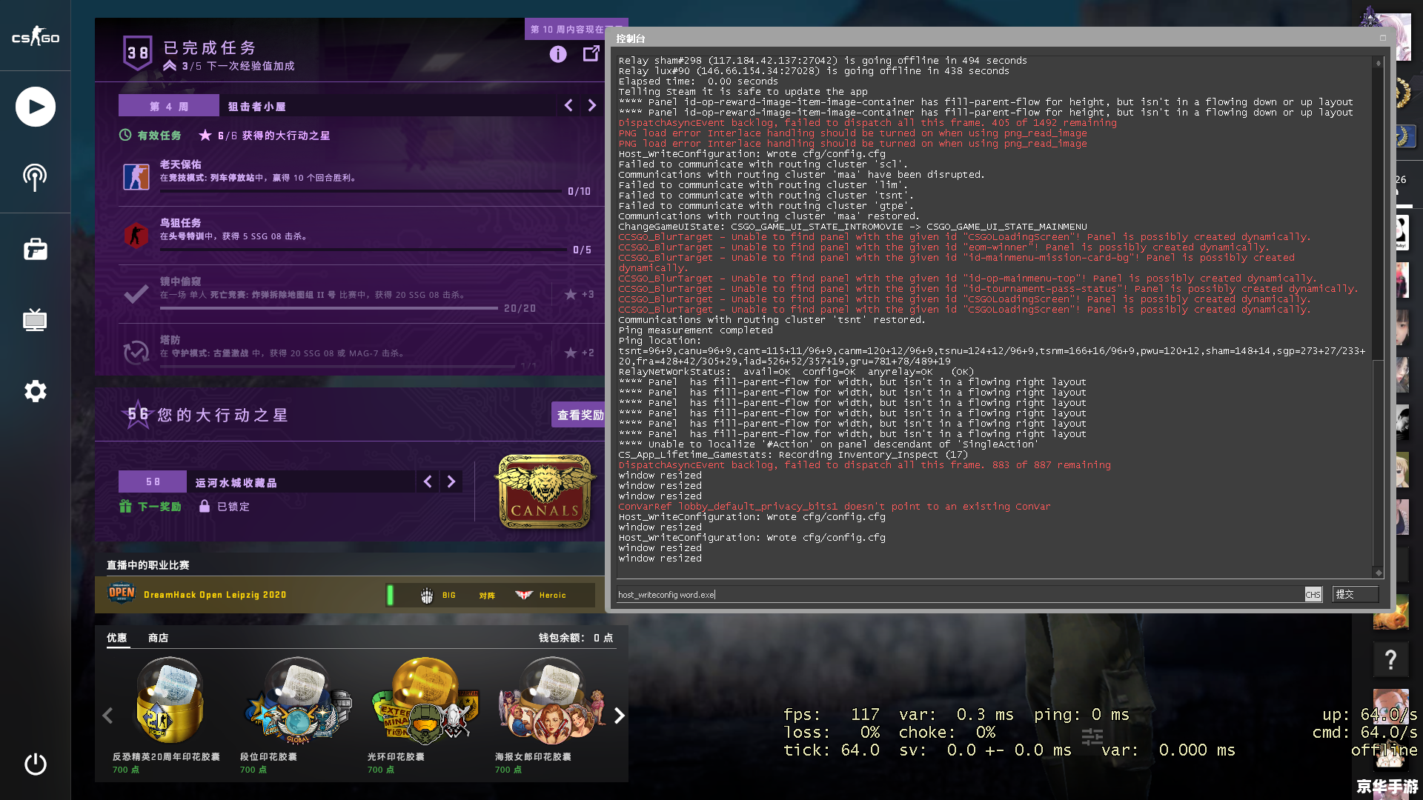Viewport: 1423px width, 800px height.
Task: Click console scrollbar down arrow
Action: click(1378, 573)
